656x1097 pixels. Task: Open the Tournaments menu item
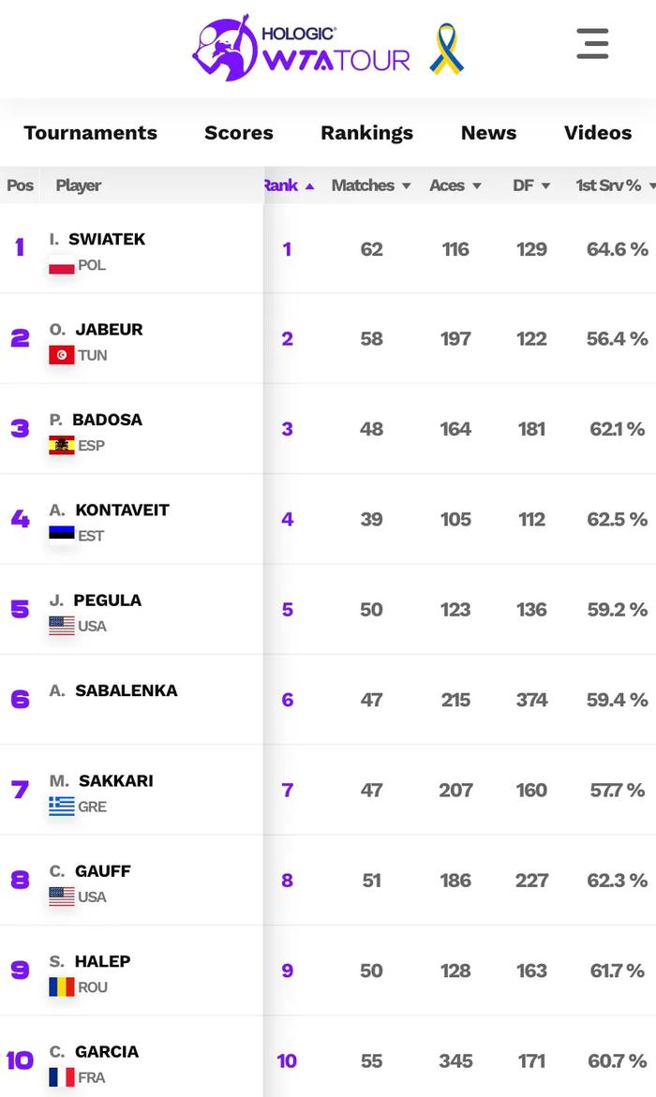(x=90, y=133)
